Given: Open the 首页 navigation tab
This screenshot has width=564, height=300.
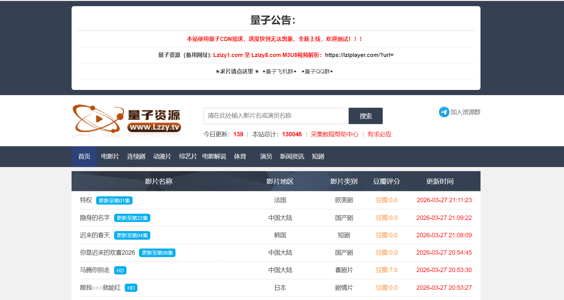Looking at the screenshot, I should click(84, 156).
